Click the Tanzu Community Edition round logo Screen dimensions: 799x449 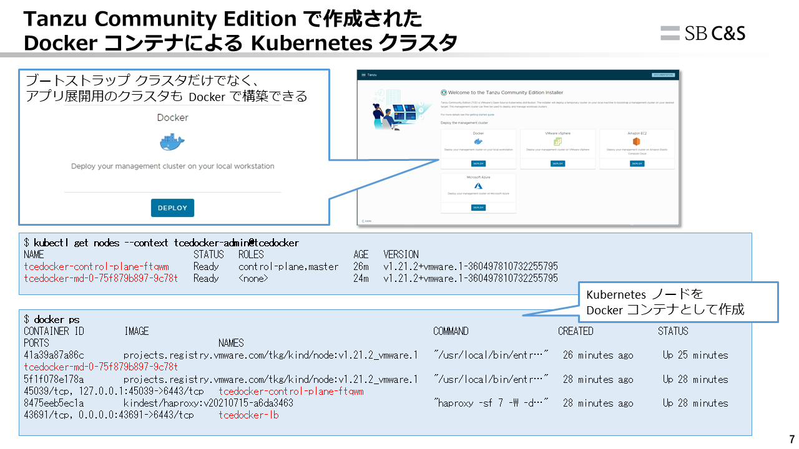click(x=444, y=92)
